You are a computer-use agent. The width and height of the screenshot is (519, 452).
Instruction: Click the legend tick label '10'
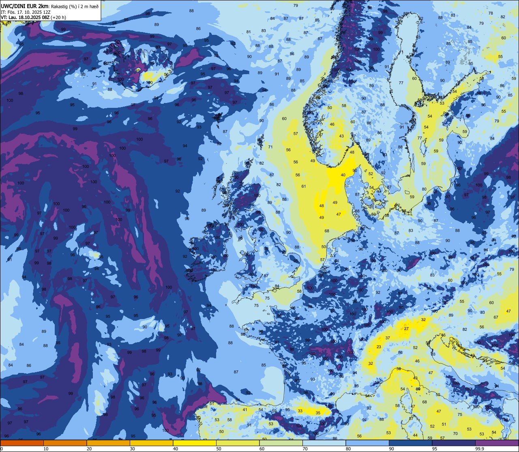point(46,449)
